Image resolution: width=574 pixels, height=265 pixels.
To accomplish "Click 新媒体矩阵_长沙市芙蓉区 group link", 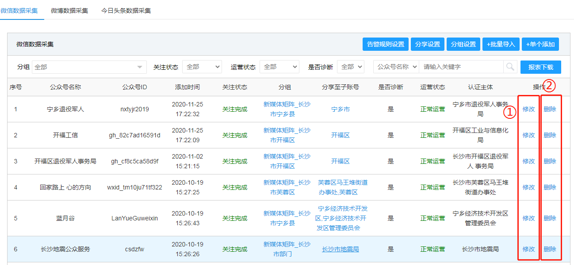I will (x=287, y=187).
